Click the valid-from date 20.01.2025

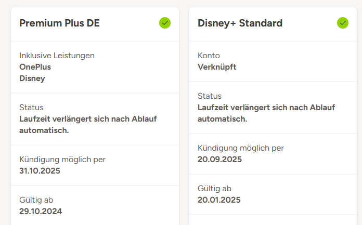pyautogui.click(x=219, y=200)
